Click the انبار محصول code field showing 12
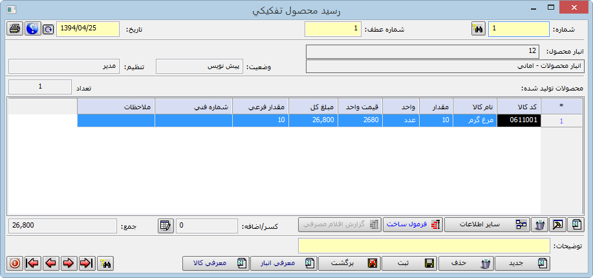The width and height of the screenshot is (593, 278). [x=423, y=52]
